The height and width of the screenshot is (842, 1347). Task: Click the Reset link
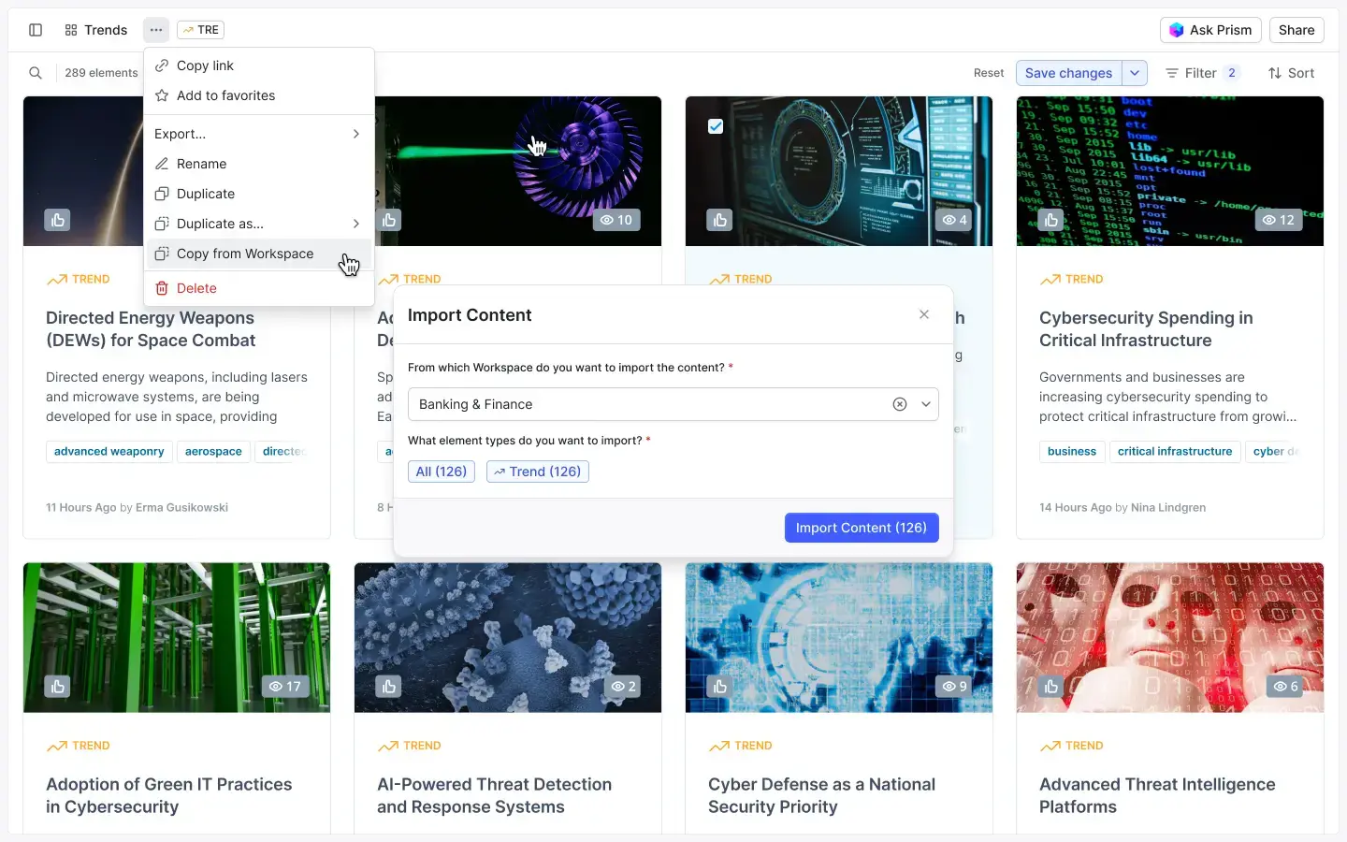pyautogui.click(x=989, y=73)
